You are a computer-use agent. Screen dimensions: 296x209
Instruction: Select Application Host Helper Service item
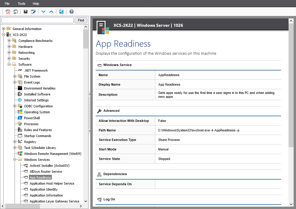coord(52,183)
